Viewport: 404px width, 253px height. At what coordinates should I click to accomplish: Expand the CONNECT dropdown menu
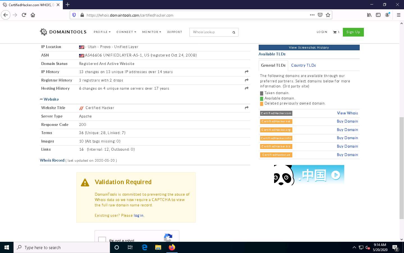pos(126,32)
